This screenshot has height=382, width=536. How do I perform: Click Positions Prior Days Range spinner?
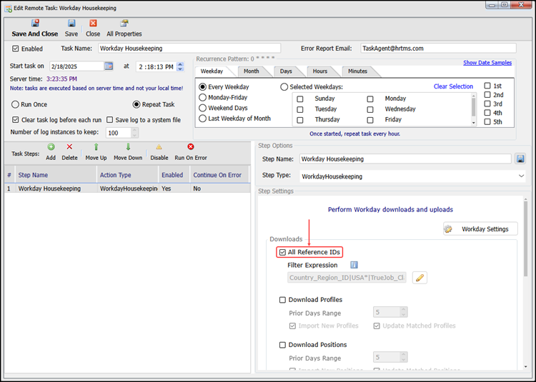tap(404, 357)
